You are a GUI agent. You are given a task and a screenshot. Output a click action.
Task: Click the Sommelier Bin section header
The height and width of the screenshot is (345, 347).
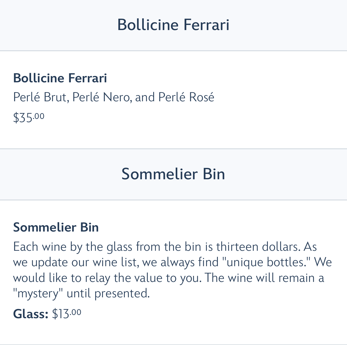[x=173, y=174]
